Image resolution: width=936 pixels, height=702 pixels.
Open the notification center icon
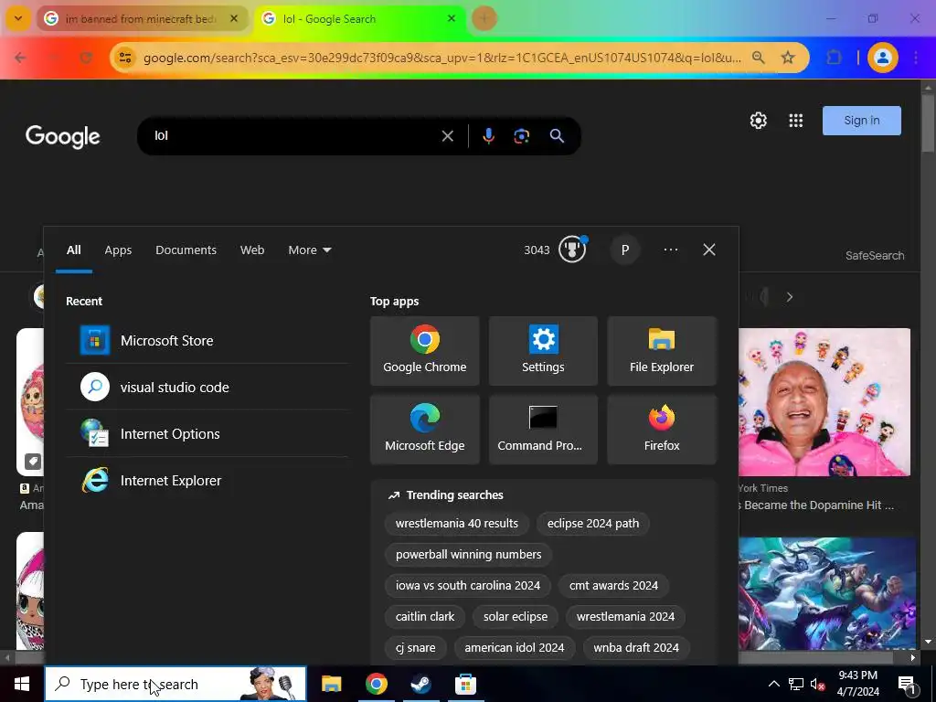click(908, 684)
